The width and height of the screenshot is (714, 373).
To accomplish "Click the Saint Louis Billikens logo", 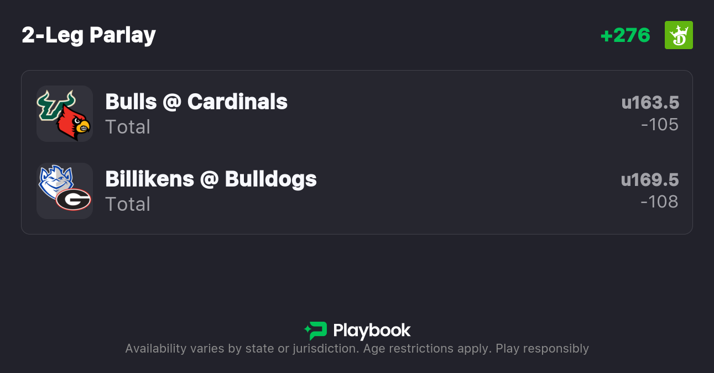I will click(53, 180).
